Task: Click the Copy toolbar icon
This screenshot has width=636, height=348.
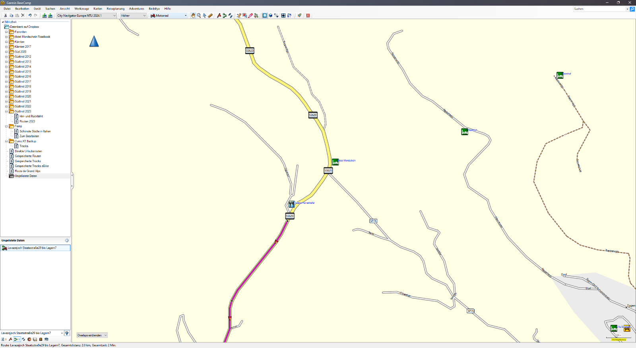Action: [11, 16]
